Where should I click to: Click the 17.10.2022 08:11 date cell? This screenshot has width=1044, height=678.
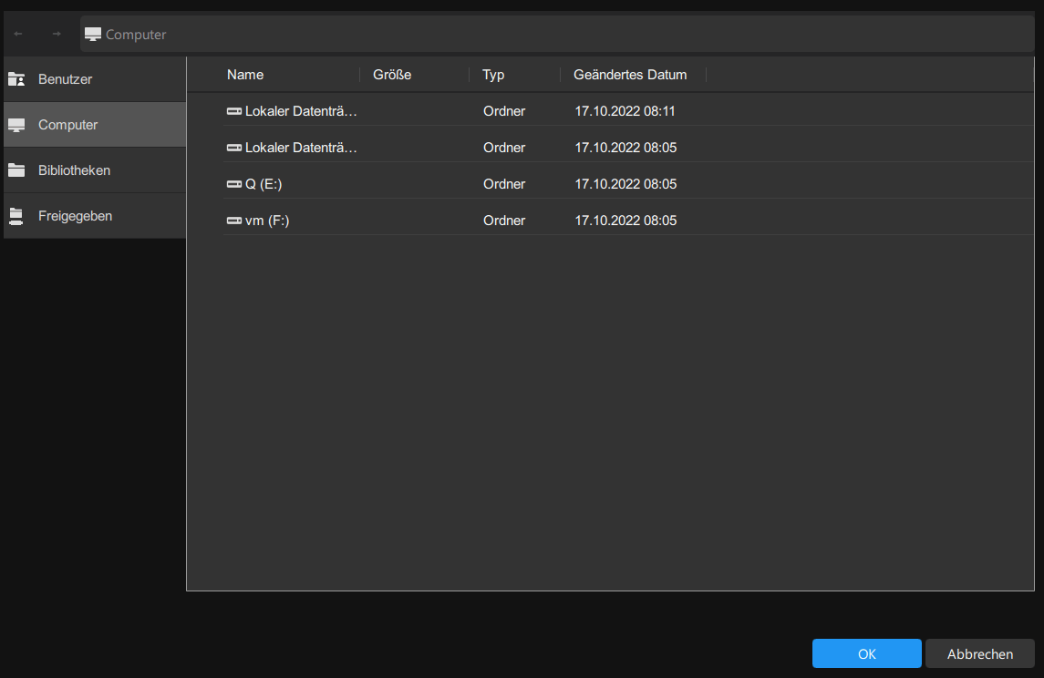625,111
